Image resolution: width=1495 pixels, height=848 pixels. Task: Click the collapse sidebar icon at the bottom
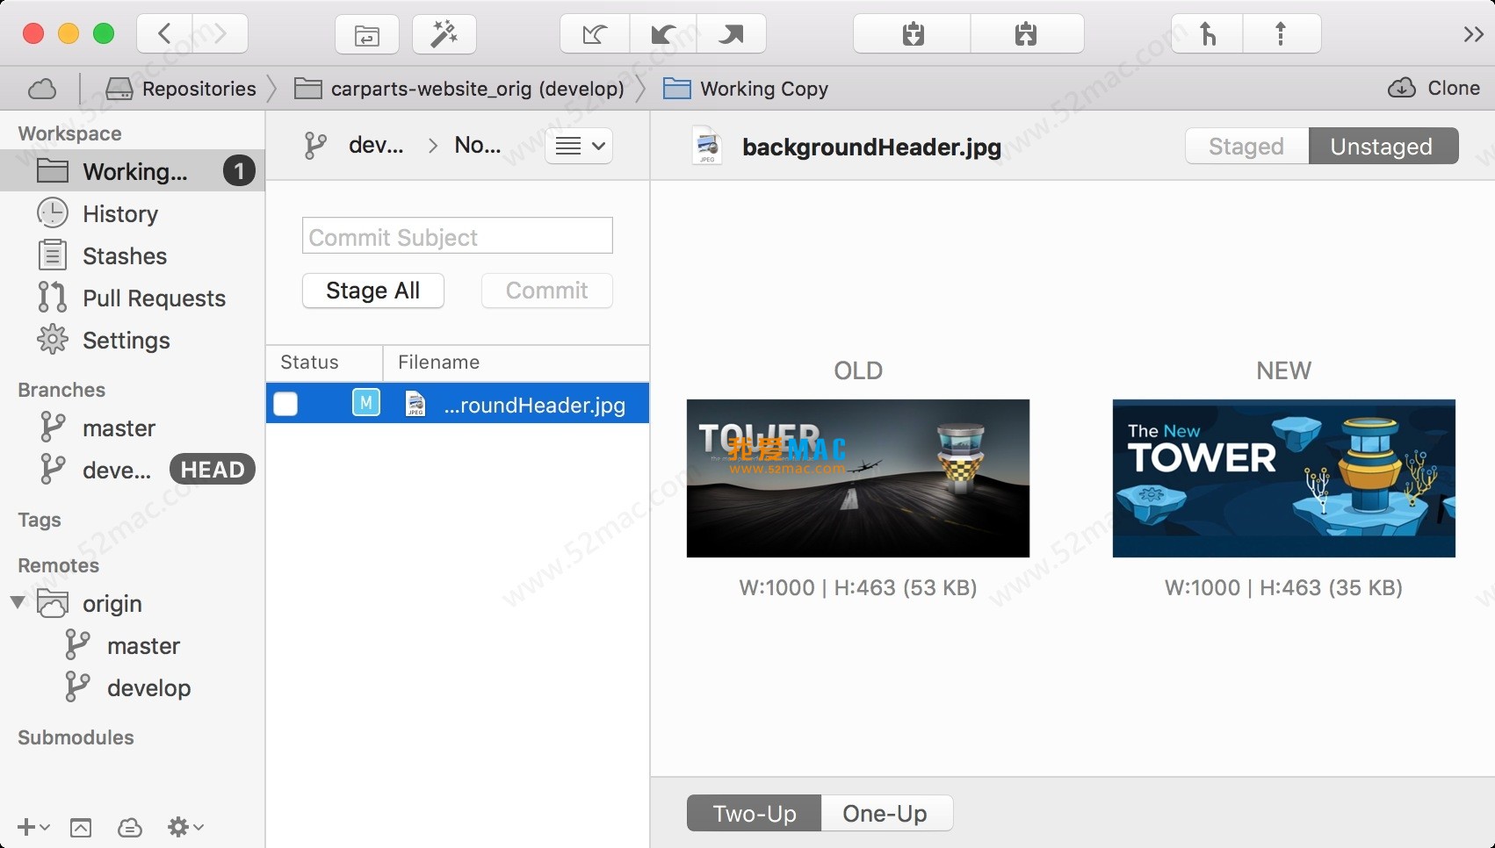[81, 827]
